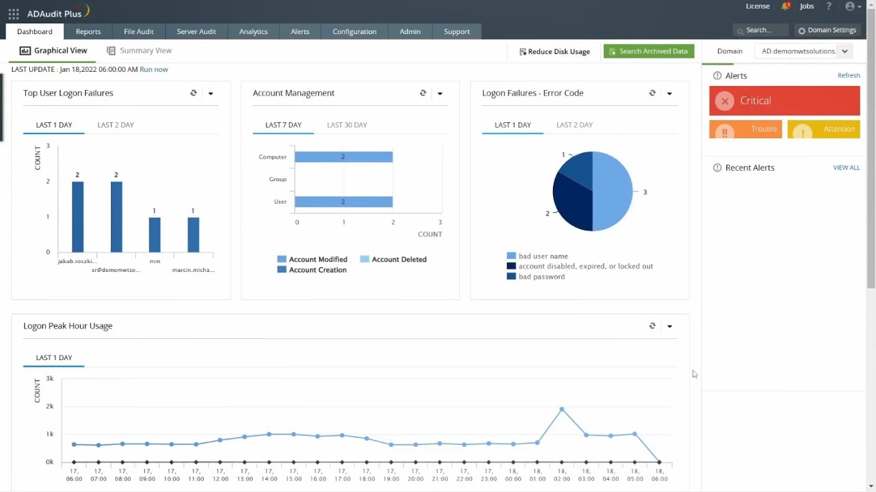The image size is (876, 492).
Task: Refresh the Top User Logon Failures chart
Action: 194,93
